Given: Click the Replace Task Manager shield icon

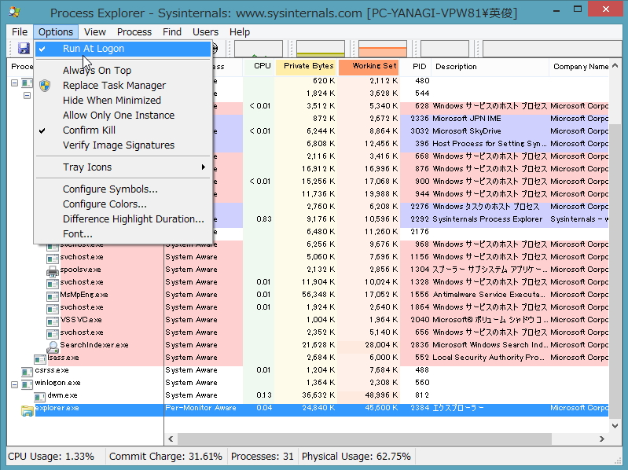Looking at the screenshot, I should (45, 85).
